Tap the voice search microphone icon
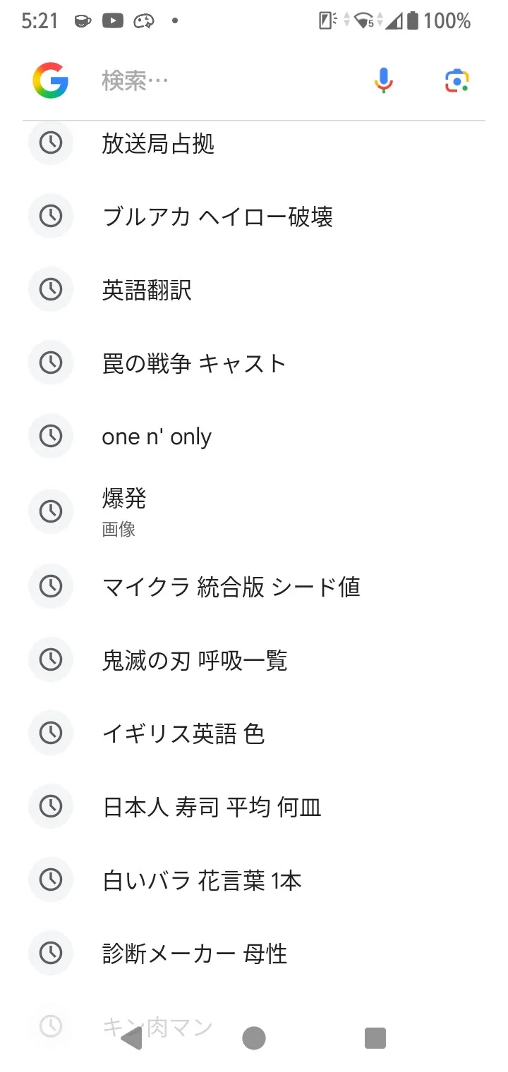The image size is (508, 1072). [x=383, y=80]
